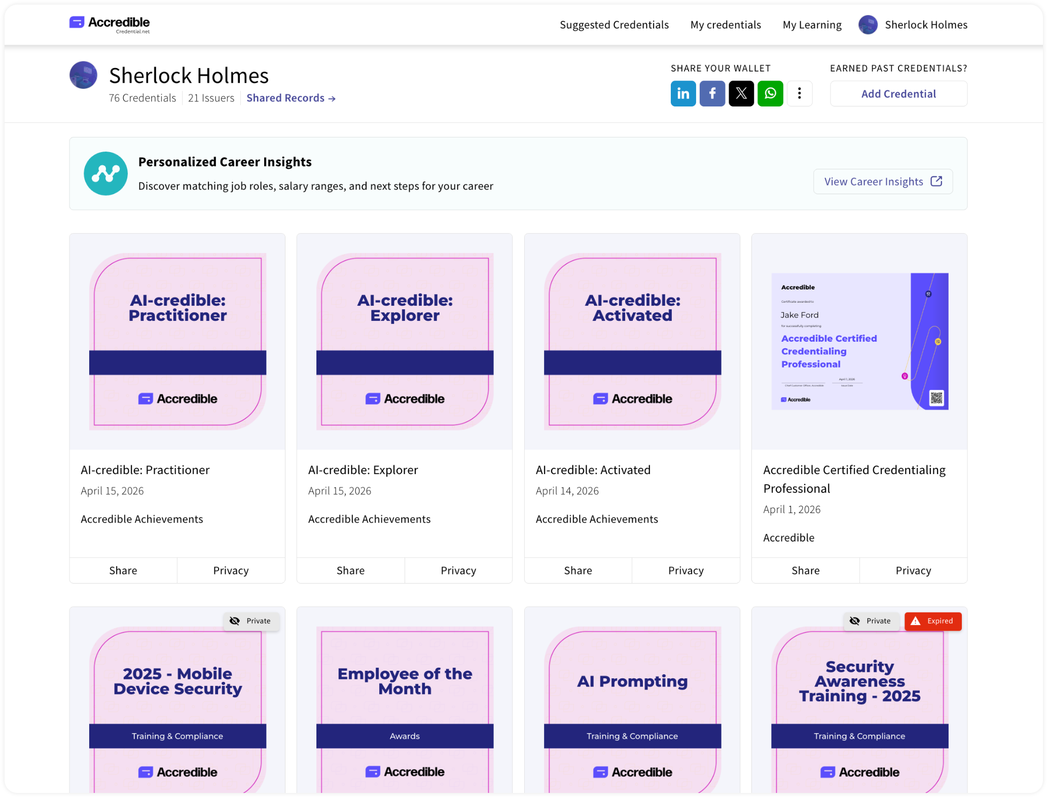The width and height of the screenshot is (1048, 798).
Task: Click Private badge on Security Awareness Training
Action: pyautogui.click(x=872, y=621)
